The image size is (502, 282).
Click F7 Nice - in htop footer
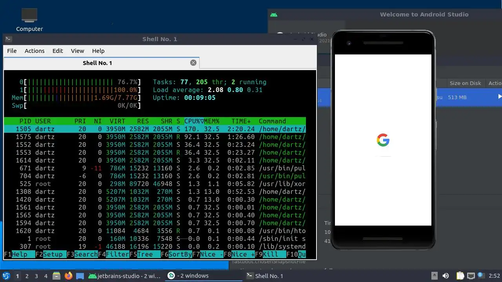208,254
